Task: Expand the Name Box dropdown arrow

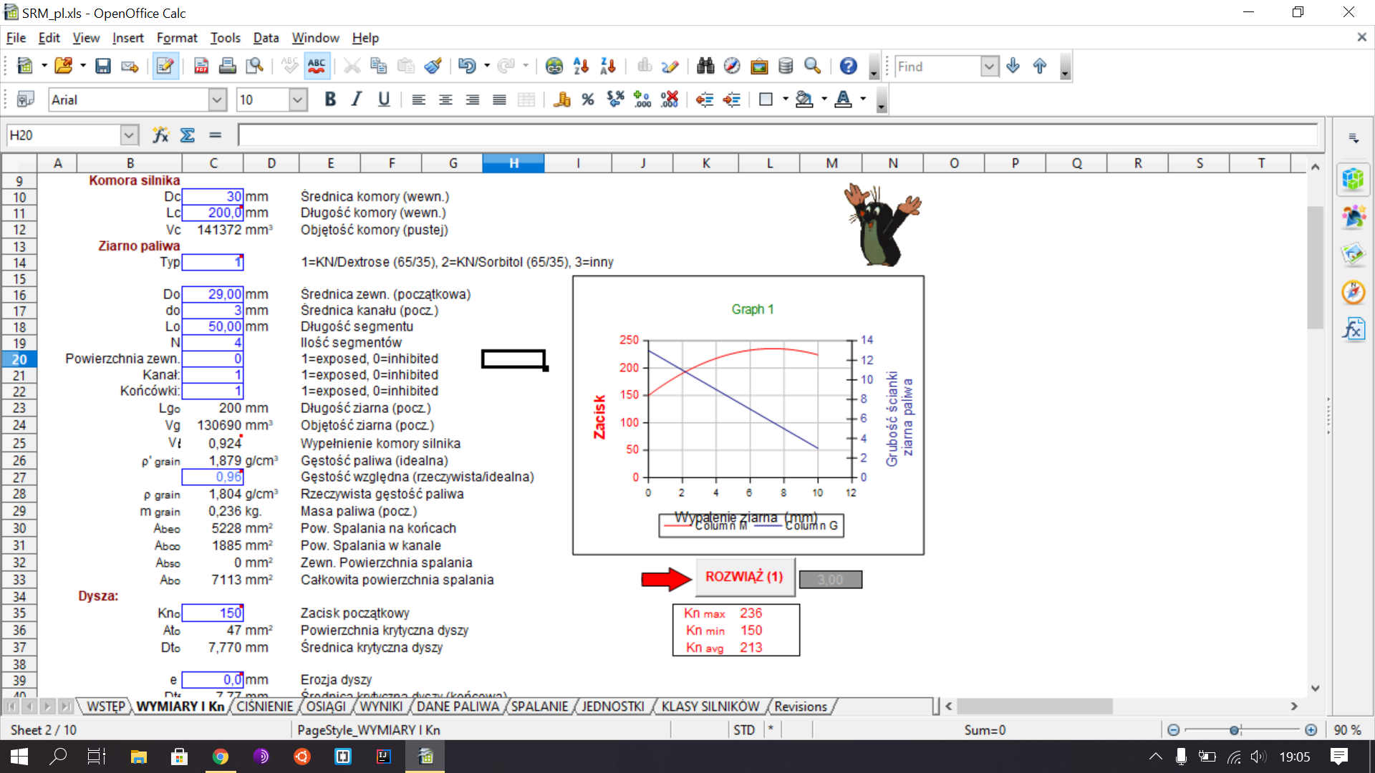Action: point(129,135)
